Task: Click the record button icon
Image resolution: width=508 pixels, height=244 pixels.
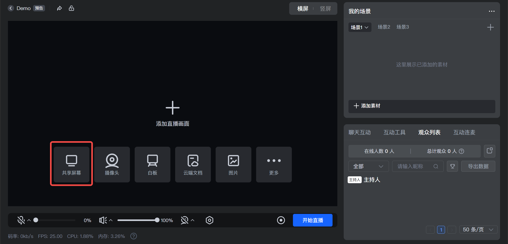Action: [281, 220]
